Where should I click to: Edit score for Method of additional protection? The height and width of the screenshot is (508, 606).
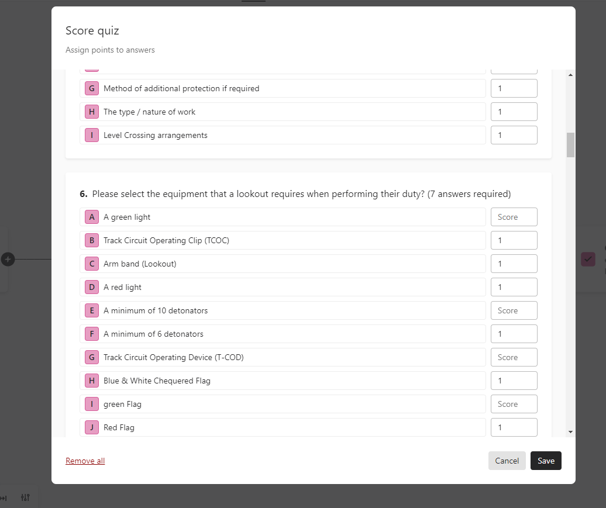(x=514, y=88)
